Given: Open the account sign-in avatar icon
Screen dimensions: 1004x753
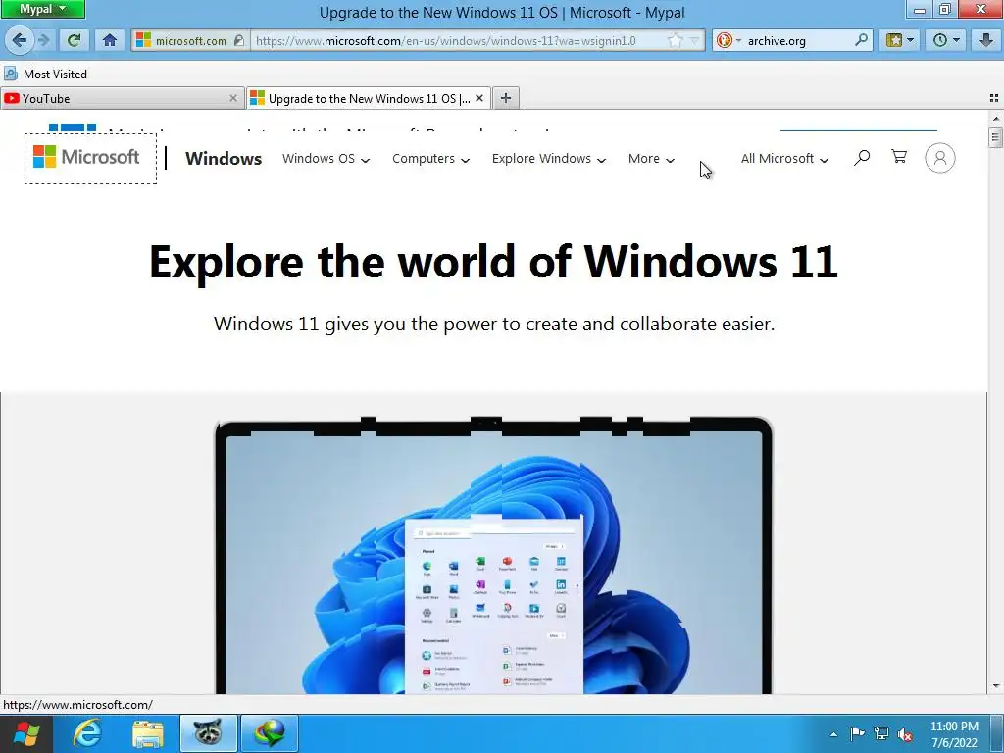Looking at the screenshot, I should tap(940, 158).
